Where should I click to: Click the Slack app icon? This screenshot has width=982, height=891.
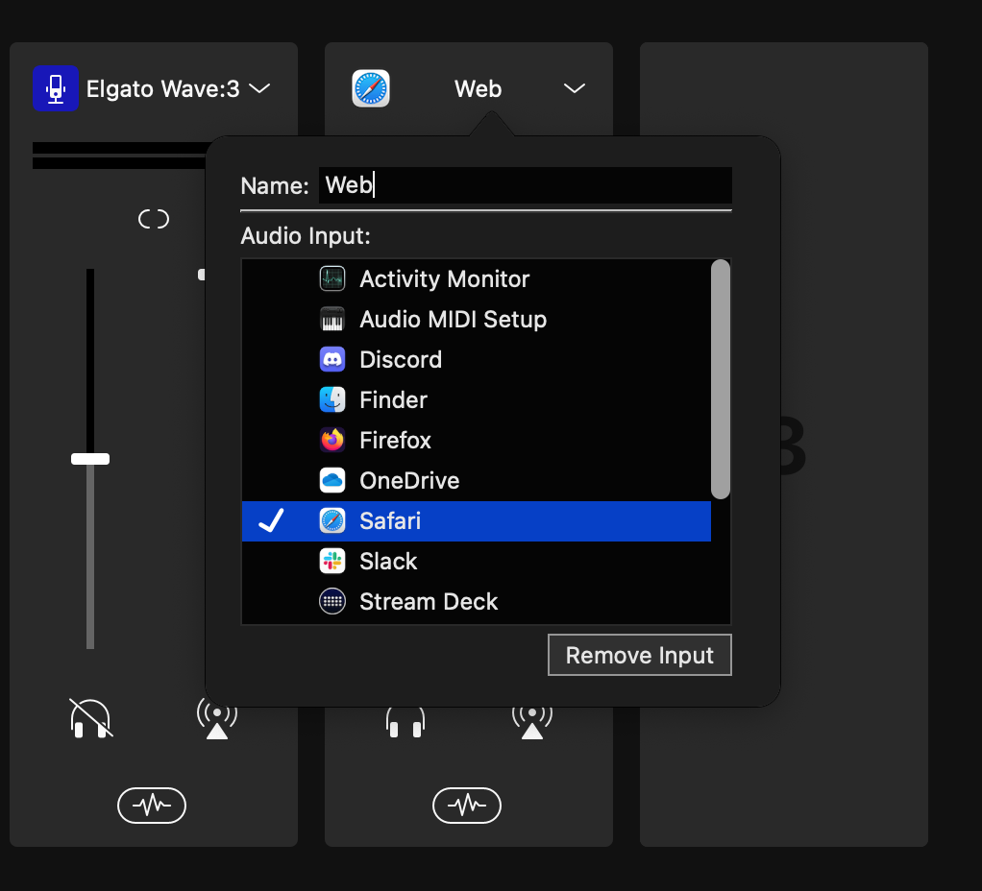pos(332,562)
